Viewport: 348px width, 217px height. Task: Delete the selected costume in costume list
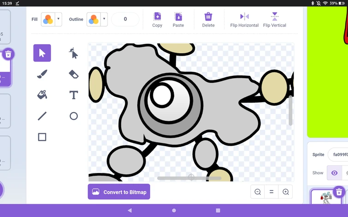8,54
